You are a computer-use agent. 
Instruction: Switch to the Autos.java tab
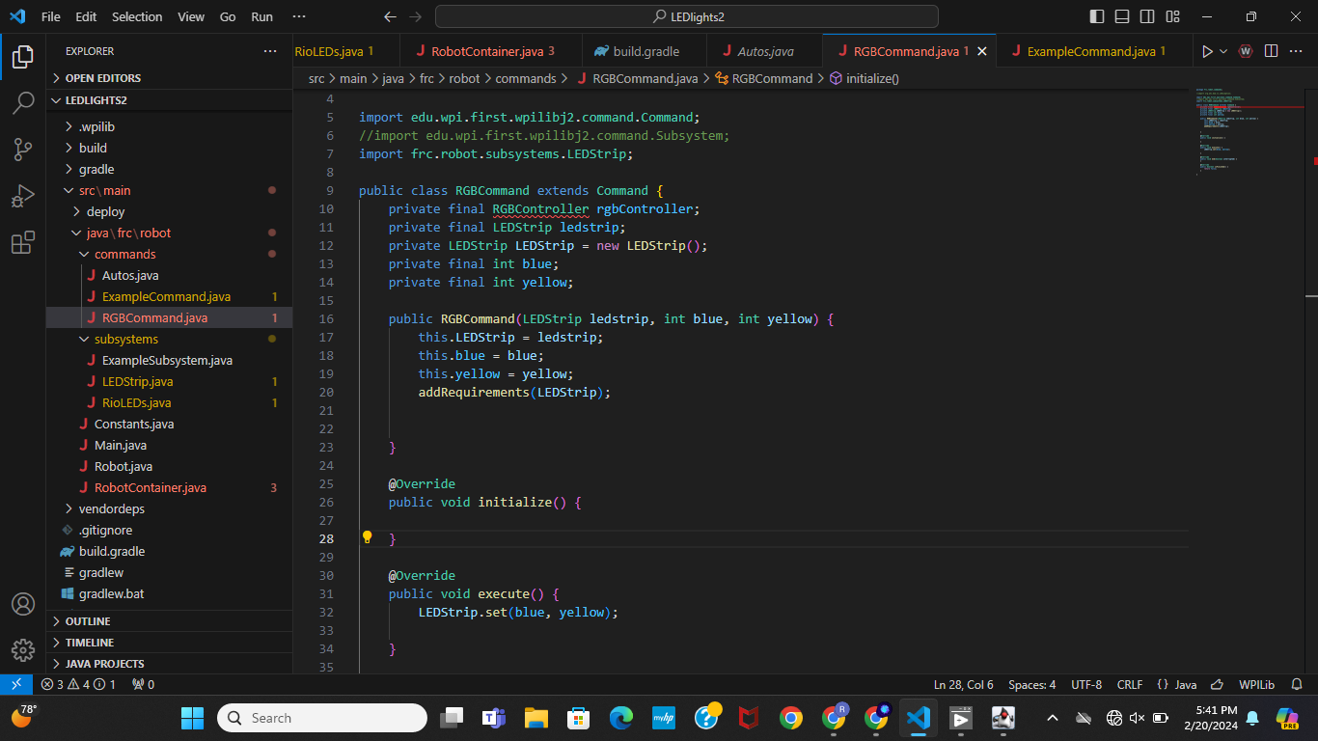coord(764,51)
